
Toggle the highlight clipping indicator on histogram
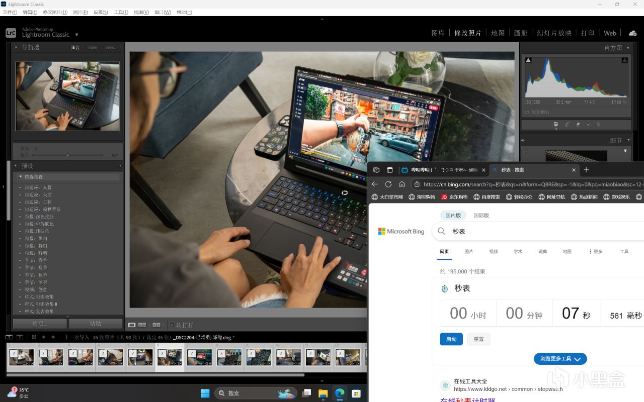click(x=624, y=60)
